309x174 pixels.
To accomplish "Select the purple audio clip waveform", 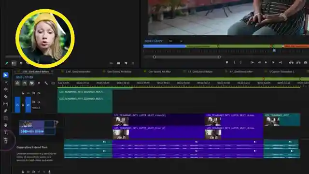I will click(188, 149).
